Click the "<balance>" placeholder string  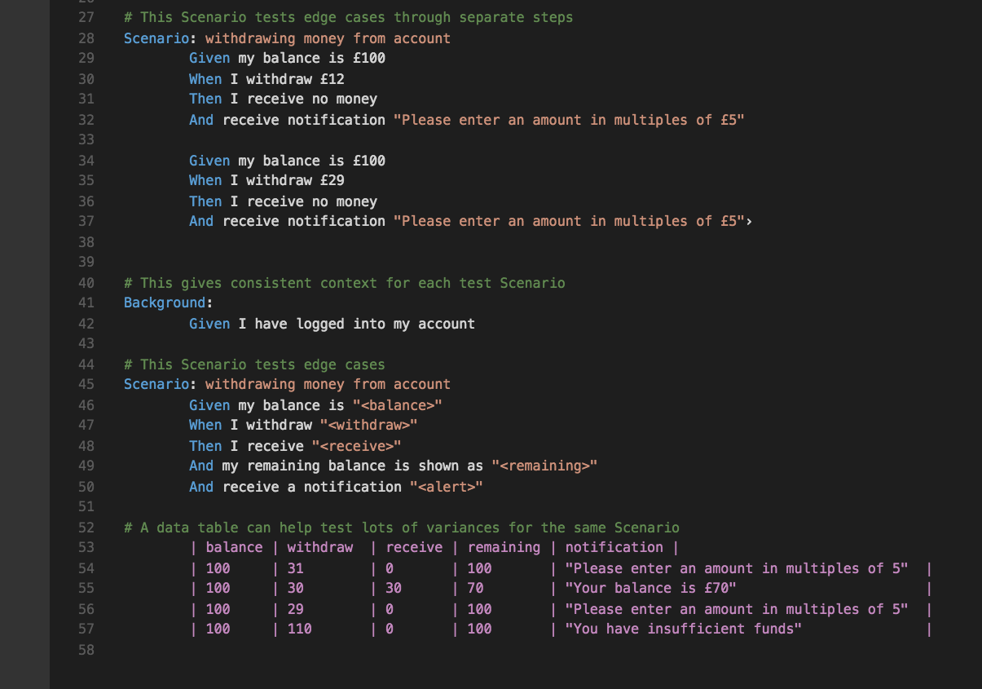[x=398, y=405]
